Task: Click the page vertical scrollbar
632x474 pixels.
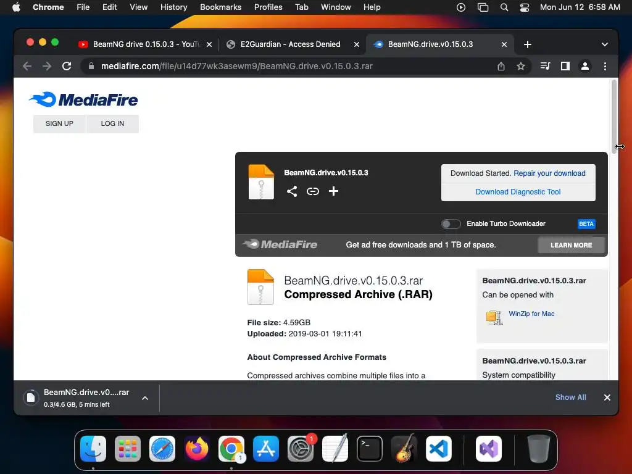Action: [614, 117]
